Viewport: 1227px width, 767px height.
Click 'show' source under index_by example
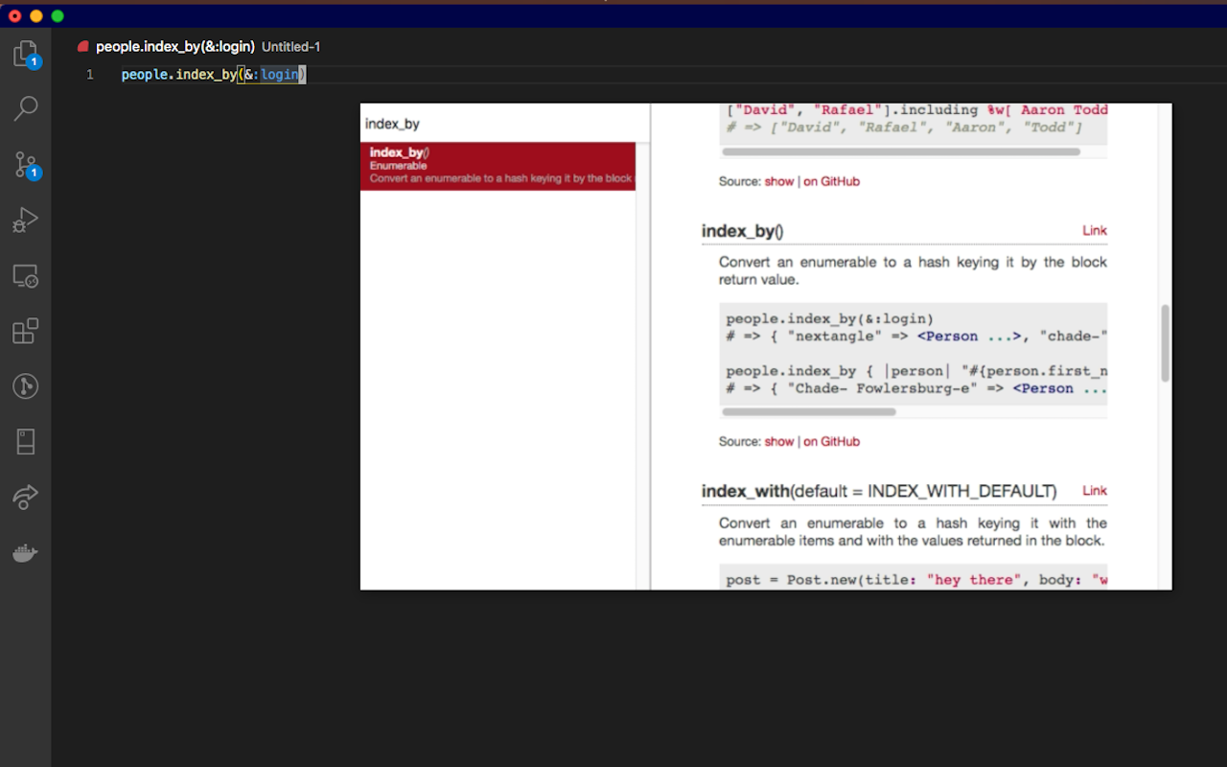[779, 441]
